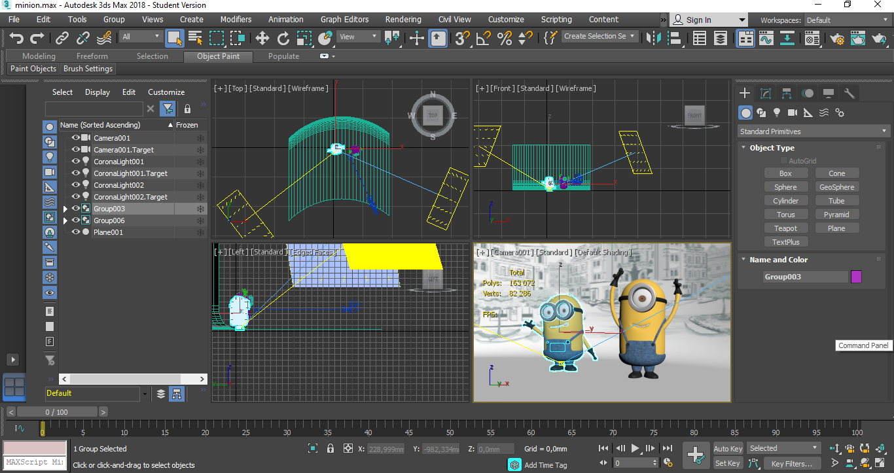This screenshot has height=473, width=894.
Task: Open the Utilities wrench panel icon
Action: coord(849,94)
